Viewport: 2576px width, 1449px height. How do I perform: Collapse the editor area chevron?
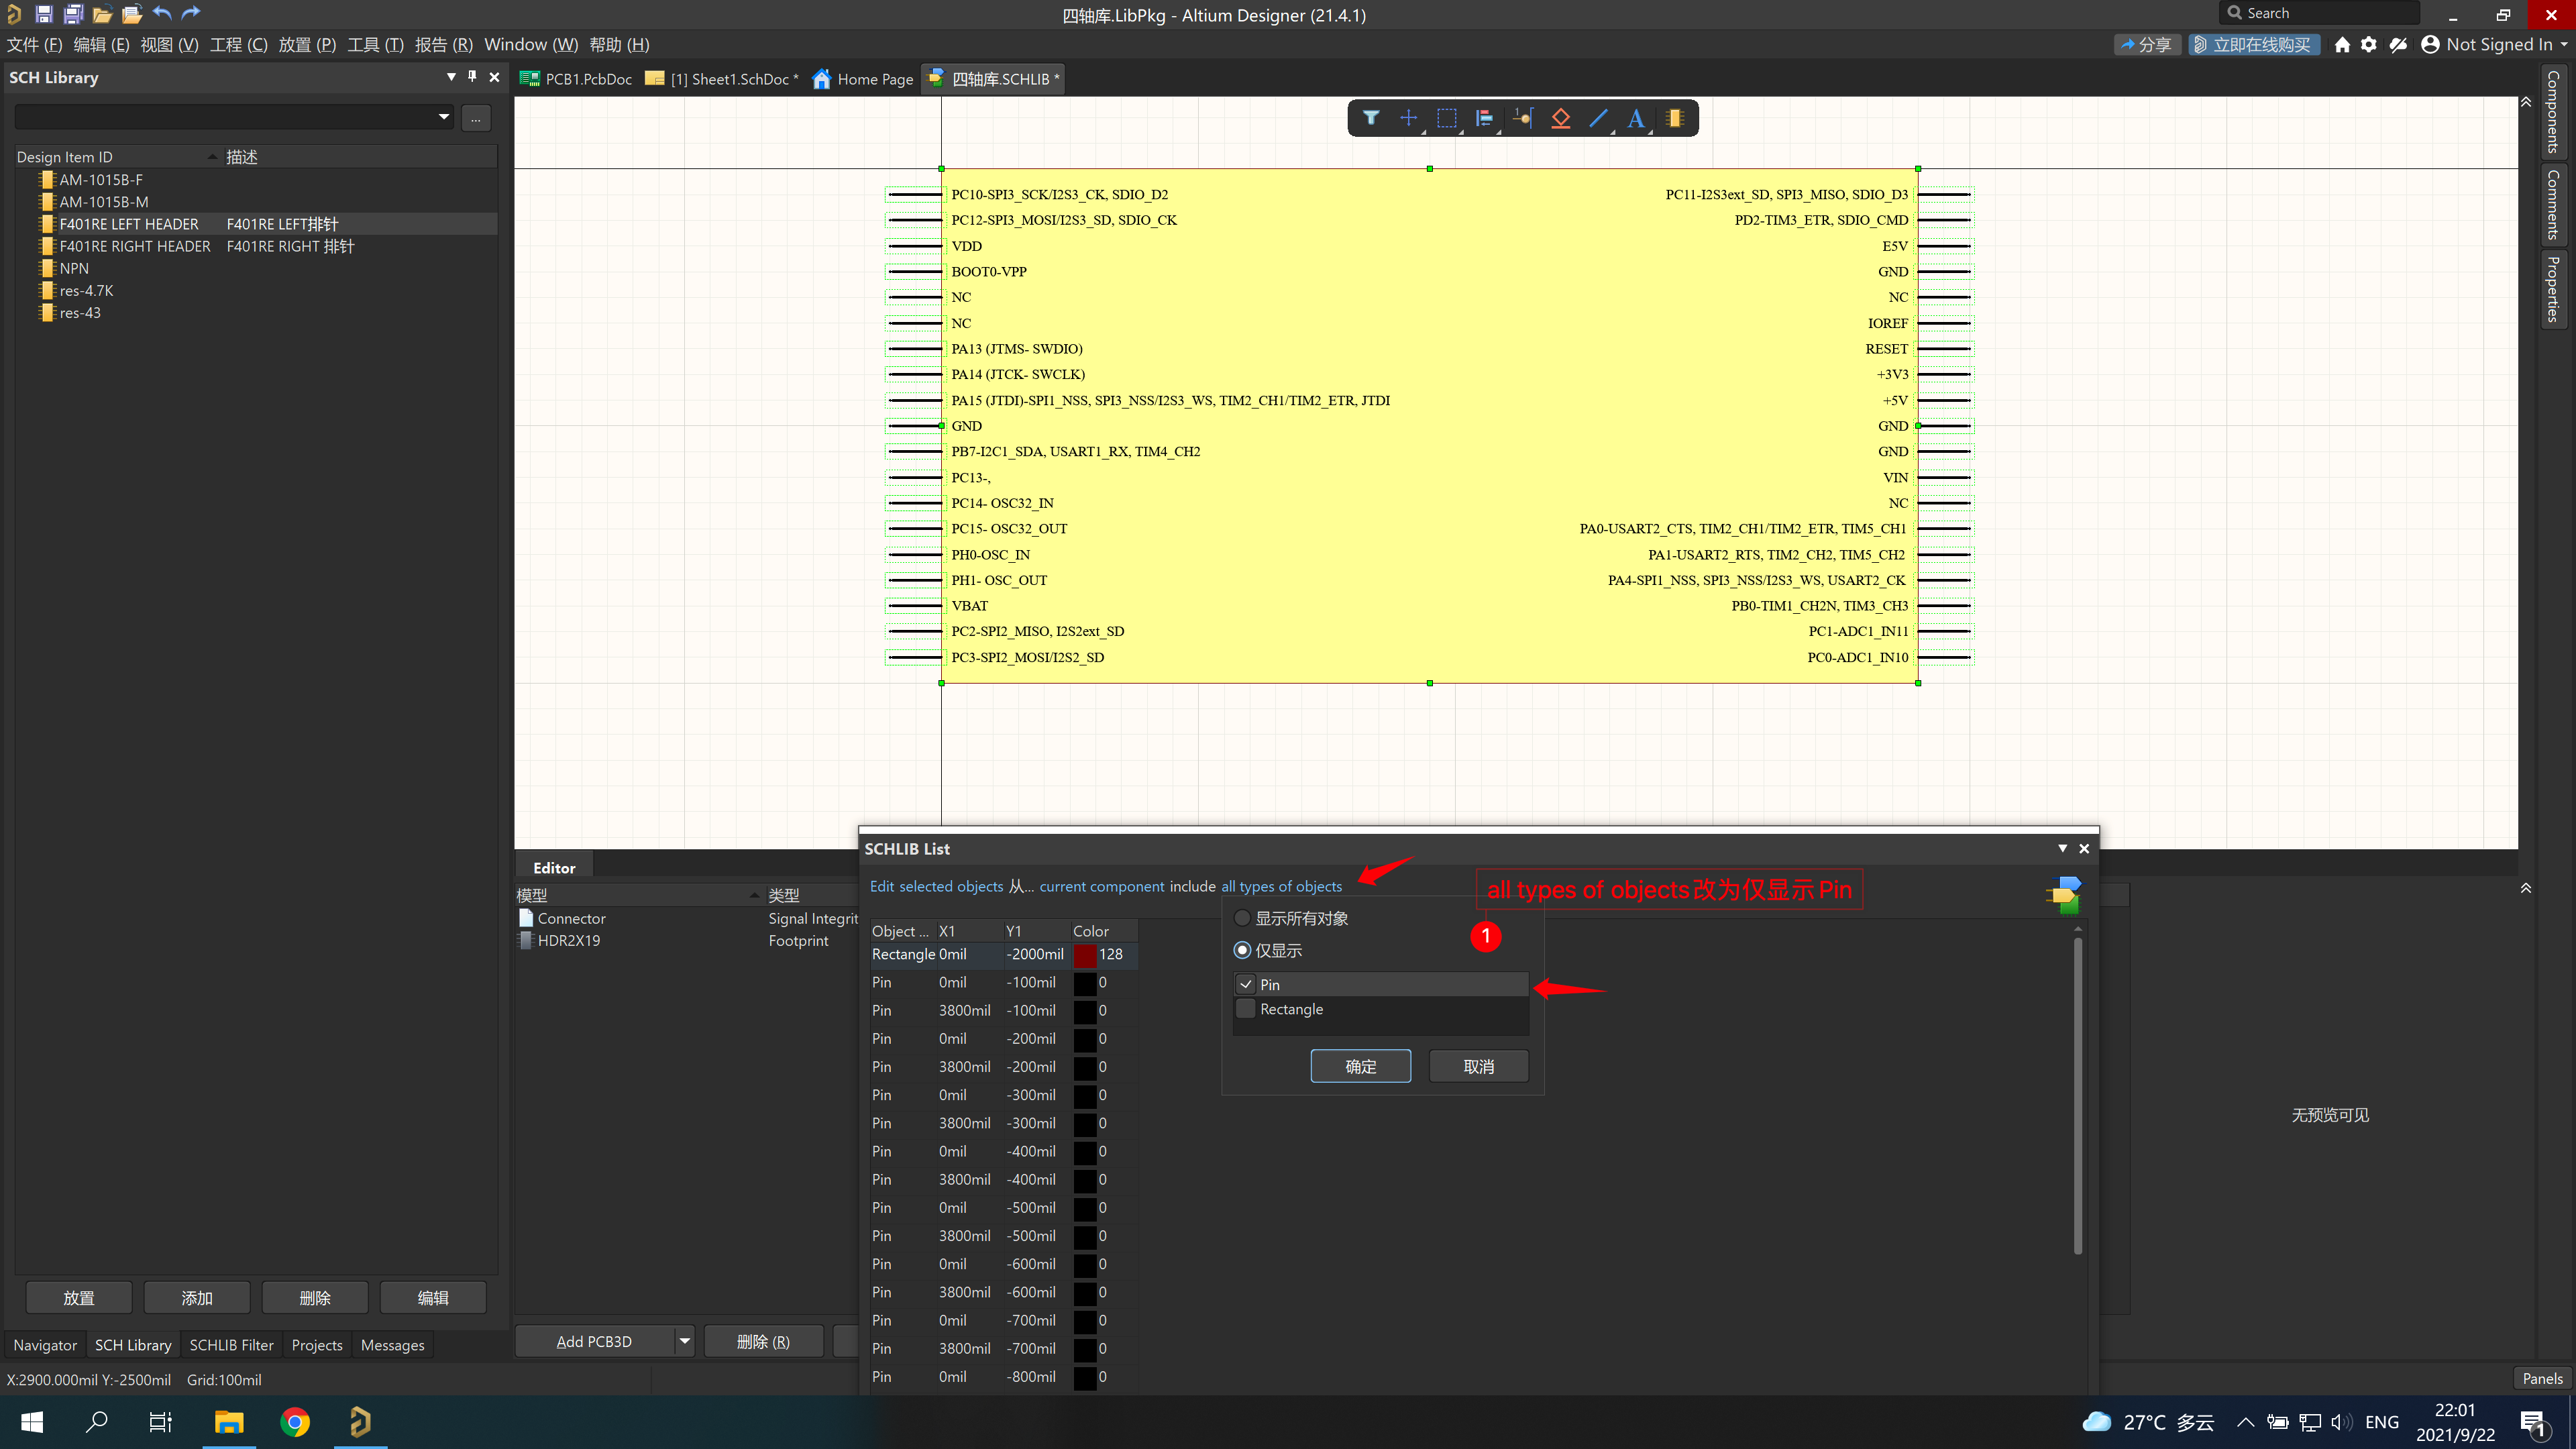[x=2526, y=102]
